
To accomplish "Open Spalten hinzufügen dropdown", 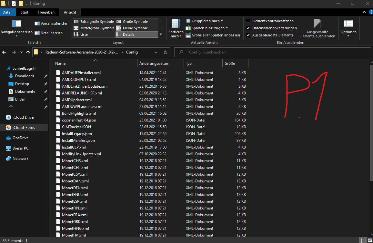I will (207, 28).
